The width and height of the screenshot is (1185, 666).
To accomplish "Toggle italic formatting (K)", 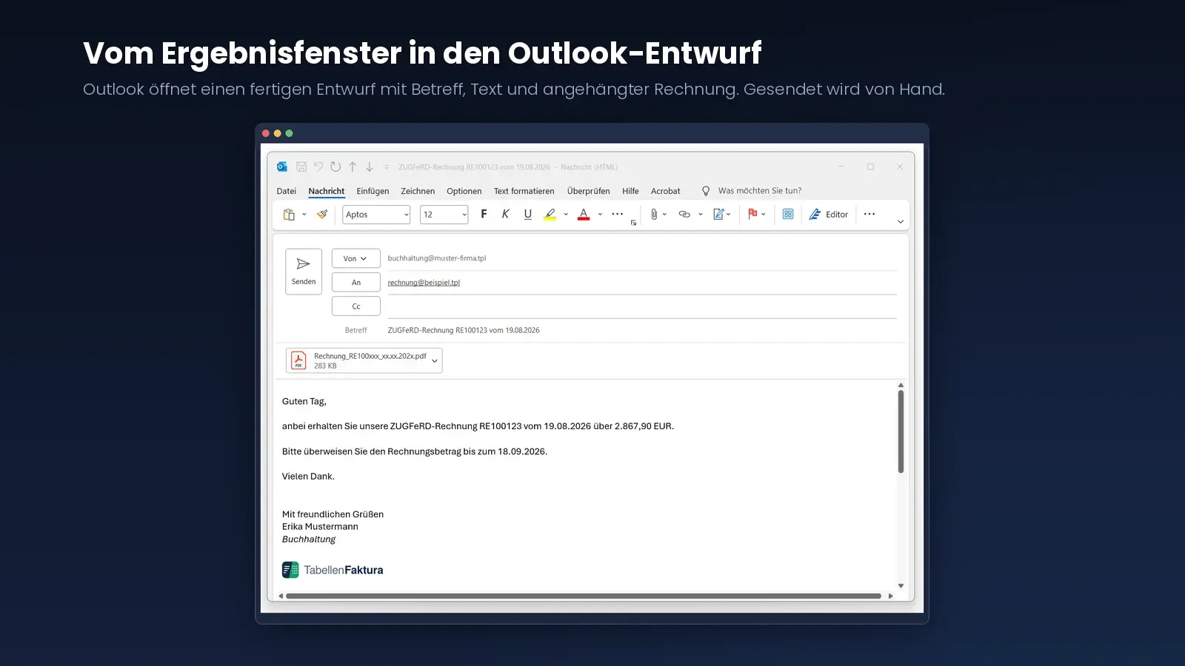I will click(506, 214).
